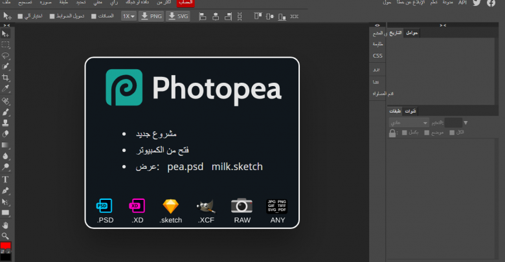Export using the PNG button

pyautogui.click(x=152, y=16)
